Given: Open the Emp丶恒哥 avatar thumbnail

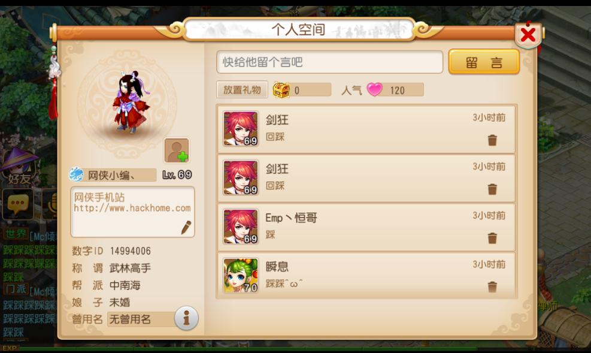Looking at the screenshot, I should [241, 227].
